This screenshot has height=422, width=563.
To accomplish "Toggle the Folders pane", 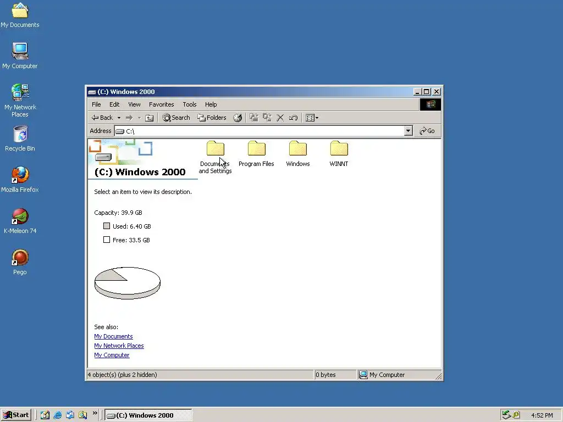I will pos(212,118).
